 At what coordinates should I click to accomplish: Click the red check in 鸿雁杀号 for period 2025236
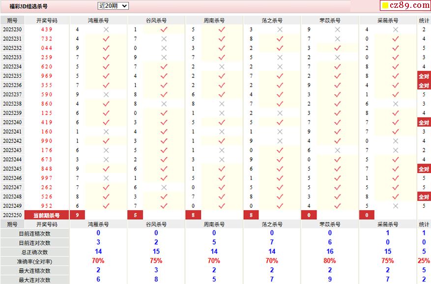pos(106,85)
